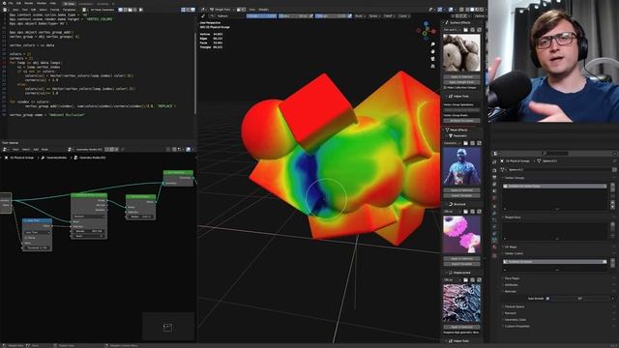Click Import Template under Parametric thumbnail
This screenshot has width=619, height=348.
[461, 195]
